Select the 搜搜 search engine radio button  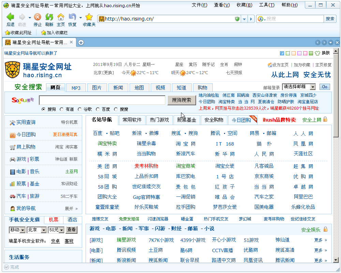[116, 109]
